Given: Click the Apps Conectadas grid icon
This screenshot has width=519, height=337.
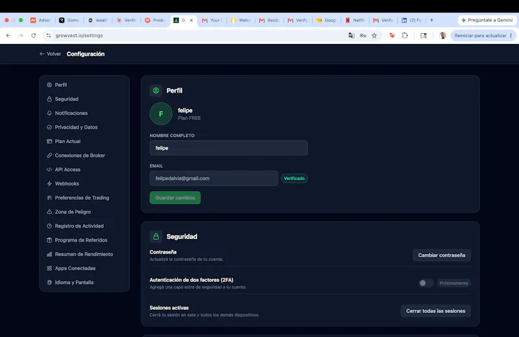Looking at the screenshot, I should click(x=49, y=268).
